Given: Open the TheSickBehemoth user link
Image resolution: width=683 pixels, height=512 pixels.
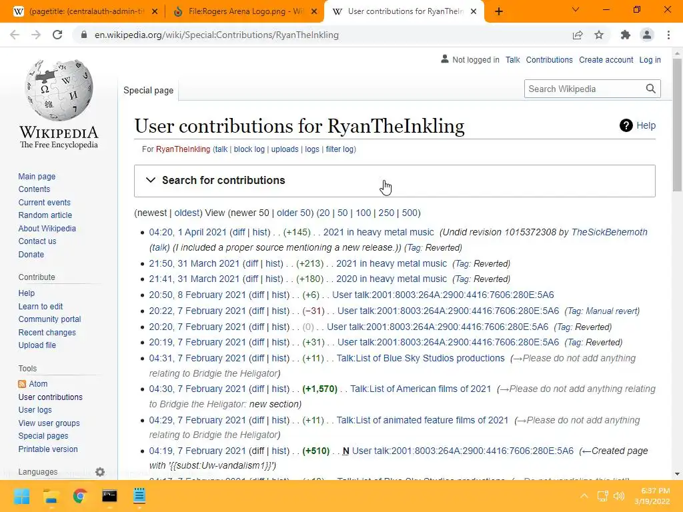Looking at the screenshot, I should 609,233.
